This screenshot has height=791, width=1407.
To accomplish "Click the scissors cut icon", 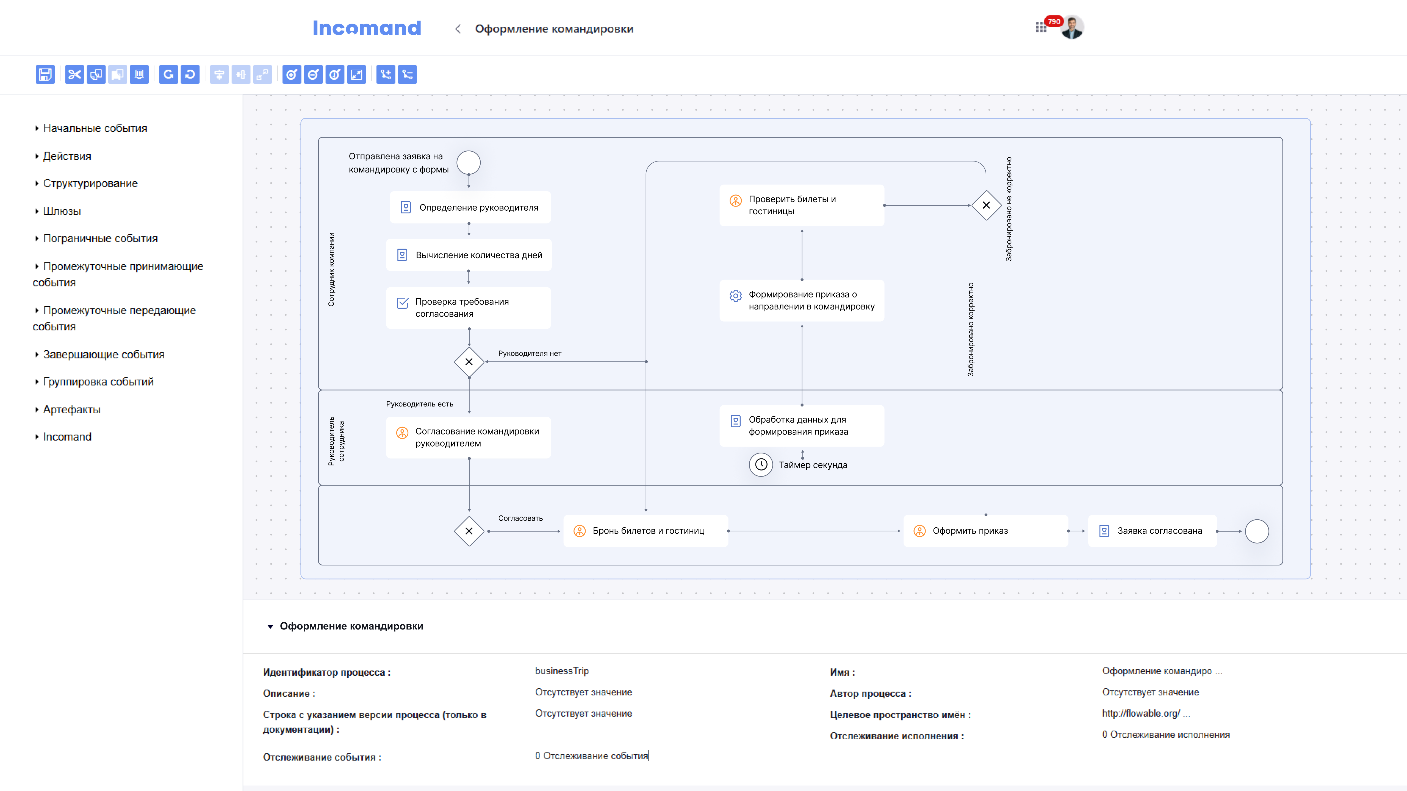I will [74, 74].
